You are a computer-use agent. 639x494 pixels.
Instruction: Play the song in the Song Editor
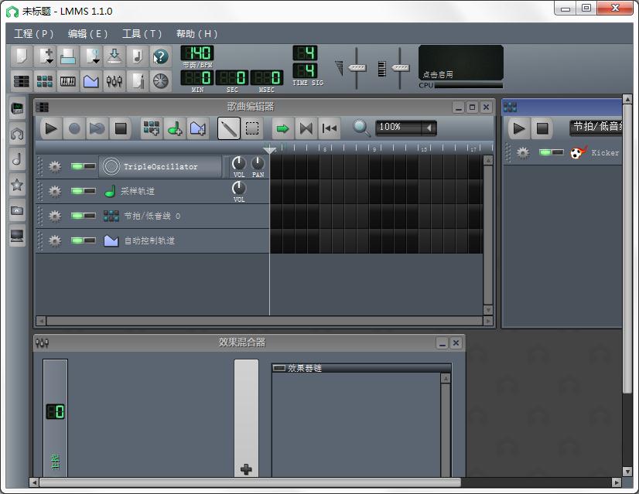coord(50,128)
